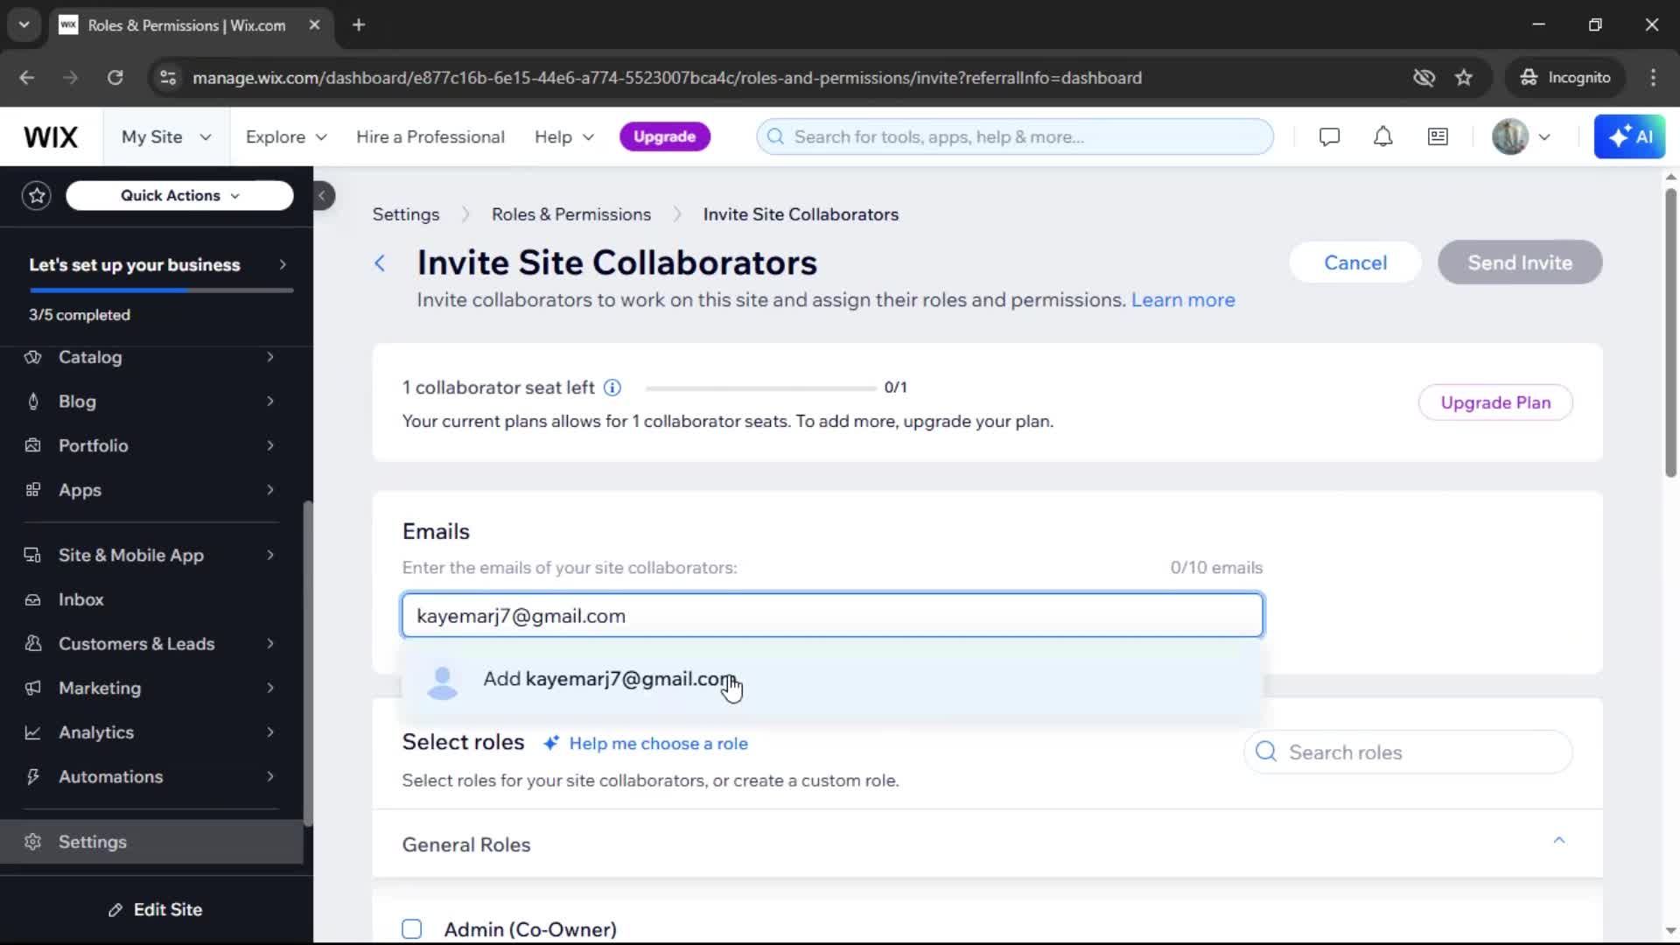This screenshot has width=1680, height=945.
Task: Bookmark this page with the star icon
Action: (x=1463, y=78)
